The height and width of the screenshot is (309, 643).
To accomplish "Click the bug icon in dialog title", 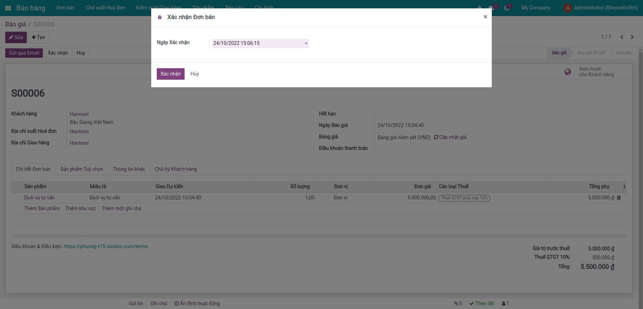I will click(160, 17).
